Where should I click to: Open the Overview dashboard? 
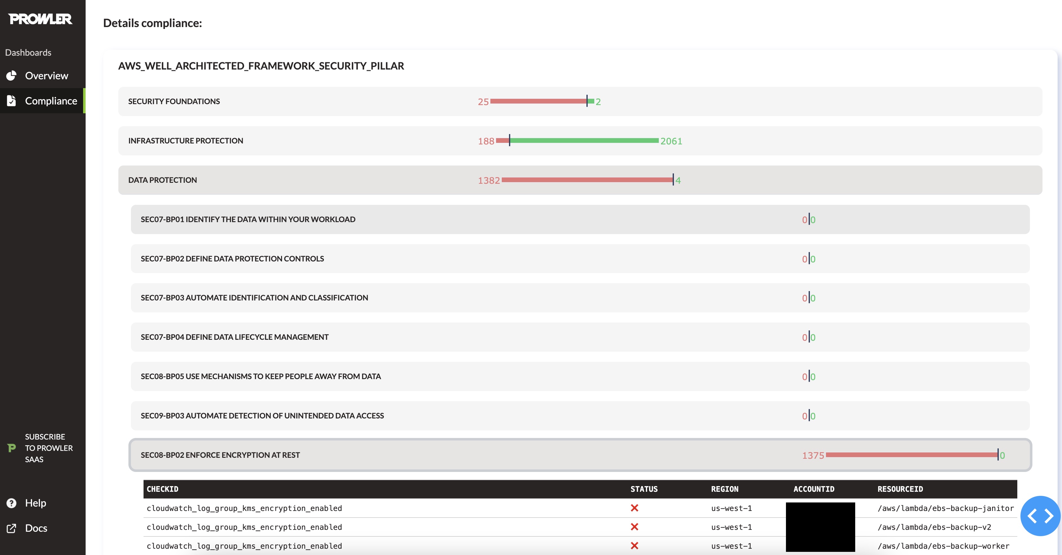[x=43, y=76]
